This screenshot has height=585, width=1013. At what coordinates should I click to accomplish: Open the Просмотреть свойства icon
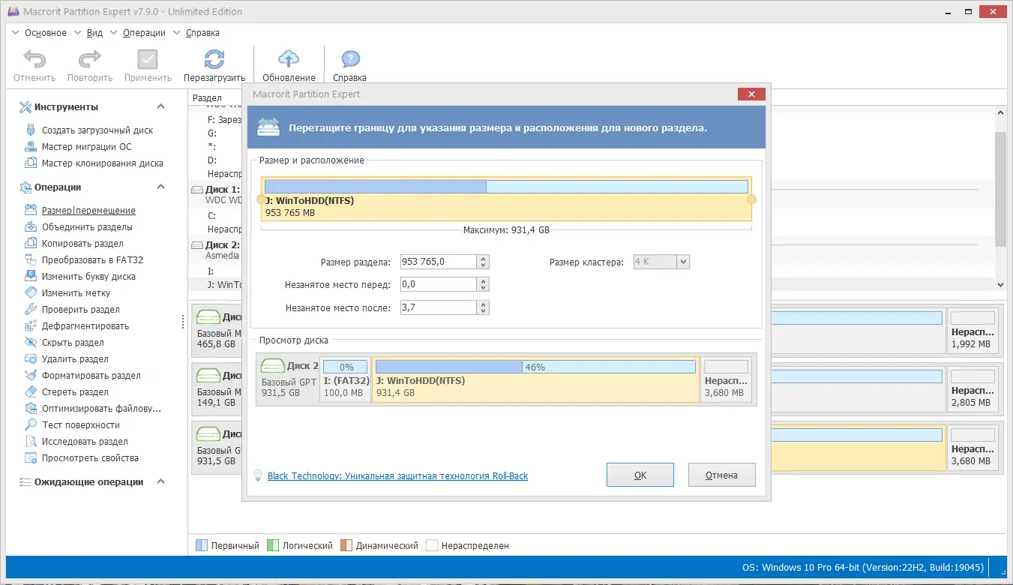pyautogui.click(x=31, y=457)
